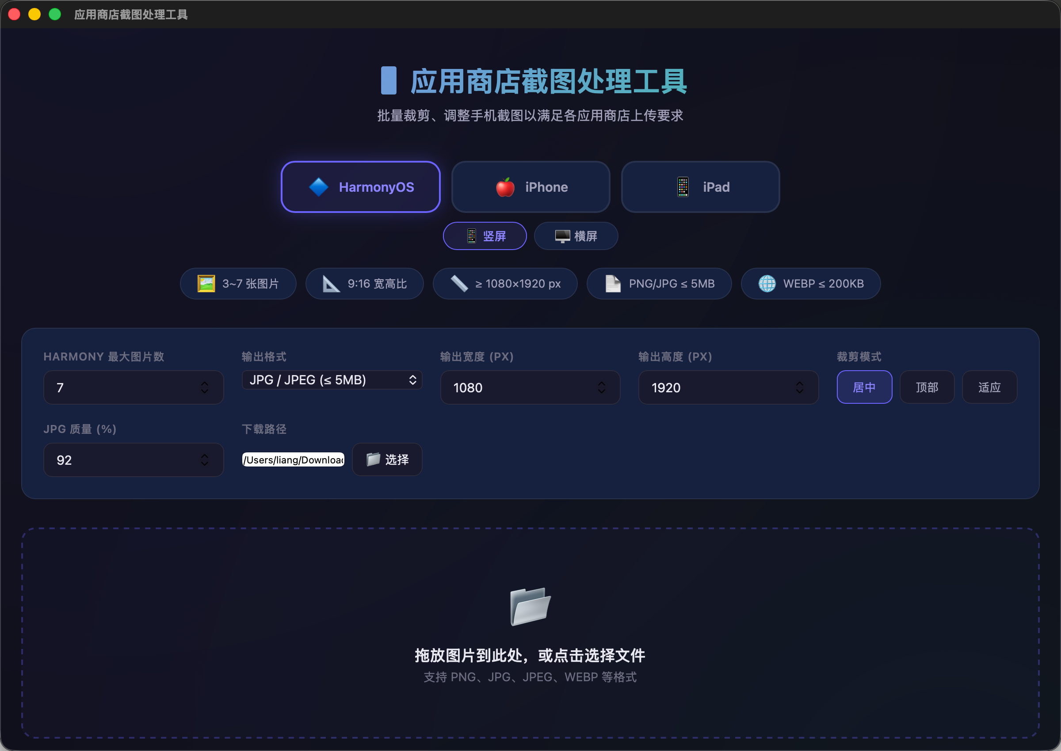1061x751 pixels.
Task: Click the globe icon beside WEBP ≤ 200KB
Action: click(x=767, y=284)
